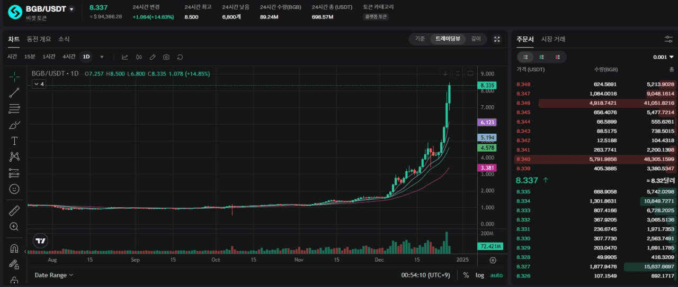Click the 플랫폼 토큰 category tag

[376, 17]
